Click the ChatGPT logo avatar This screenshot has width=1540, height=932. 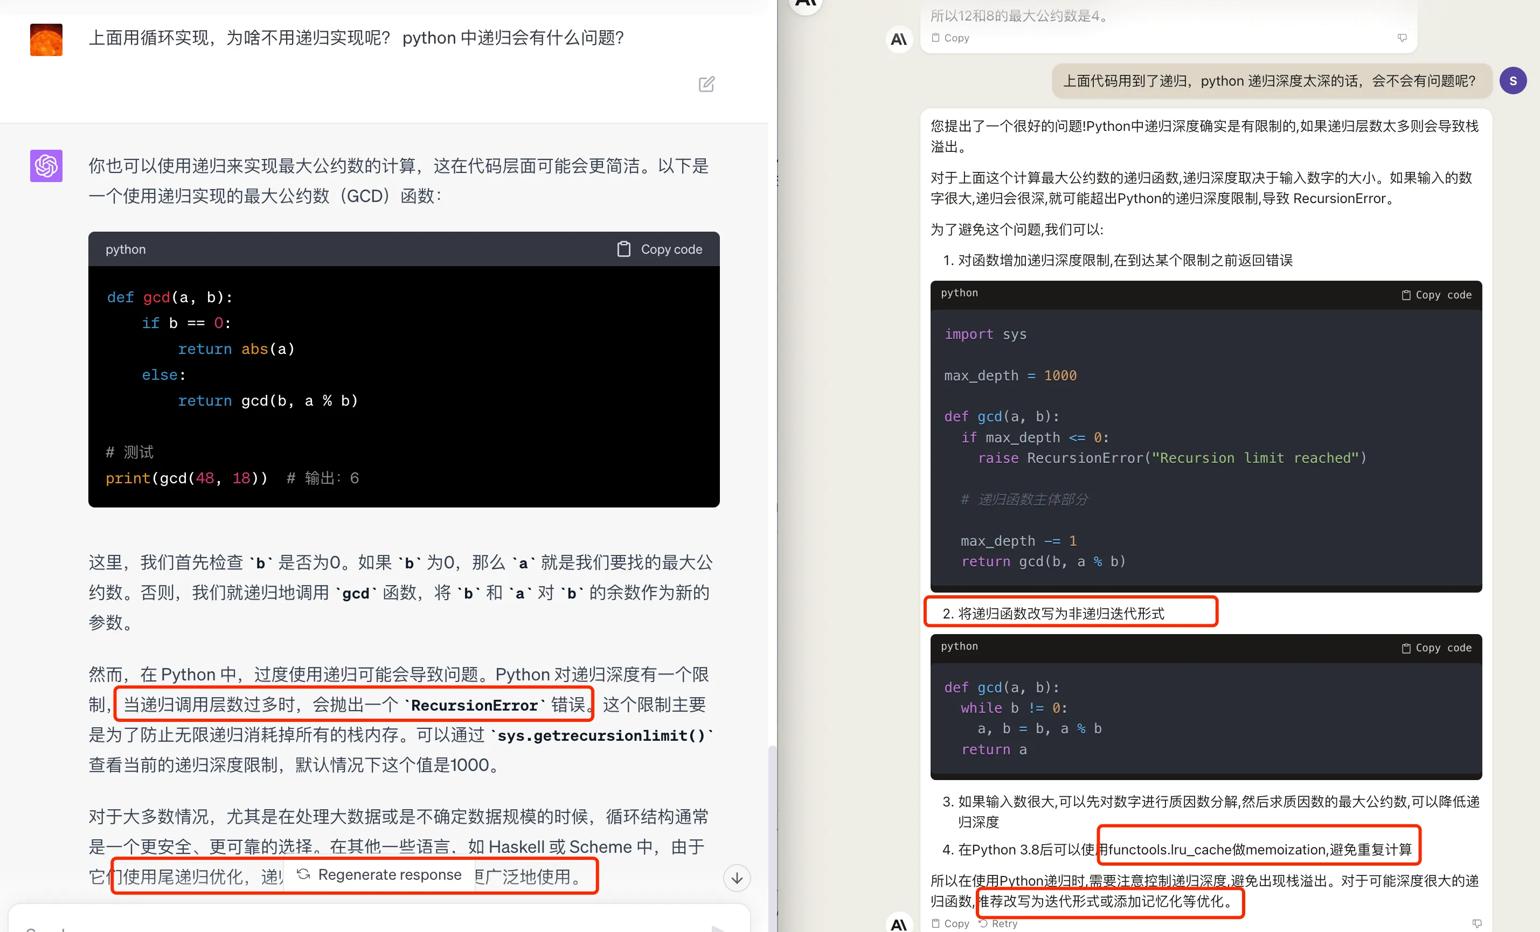point(46,165)
